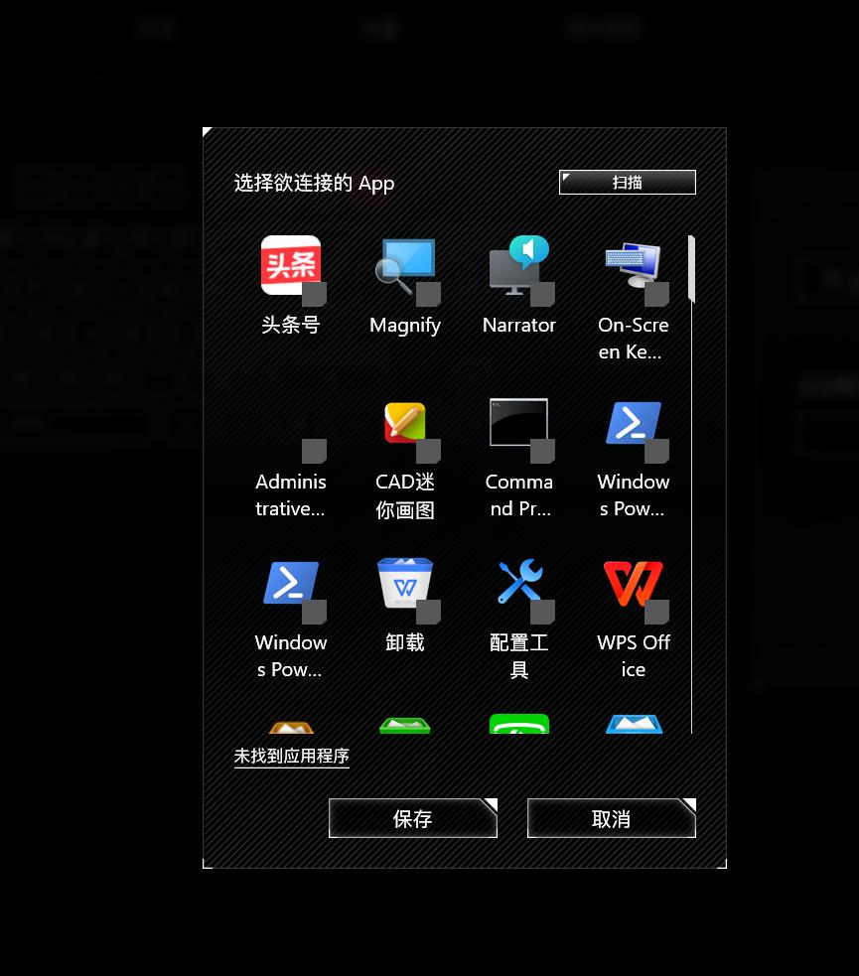Check the box next to WPS Office

[657, 613]
